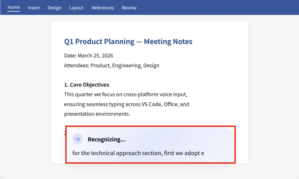Click the word "Office" in the paragraph

click(x=171, y=104)
